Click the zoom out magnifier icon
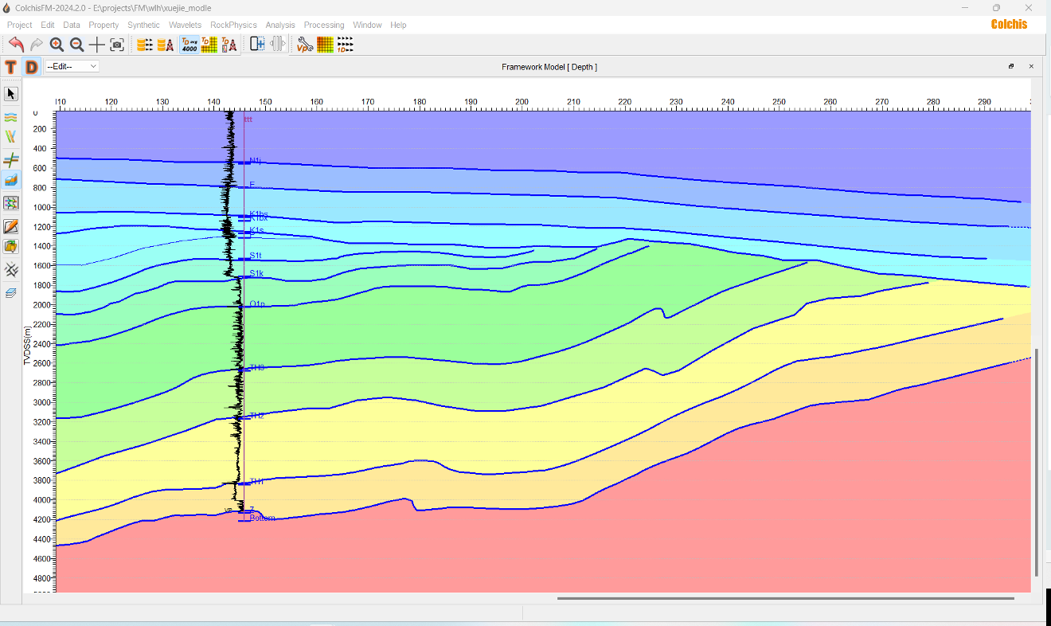 (x=76, y=45)
